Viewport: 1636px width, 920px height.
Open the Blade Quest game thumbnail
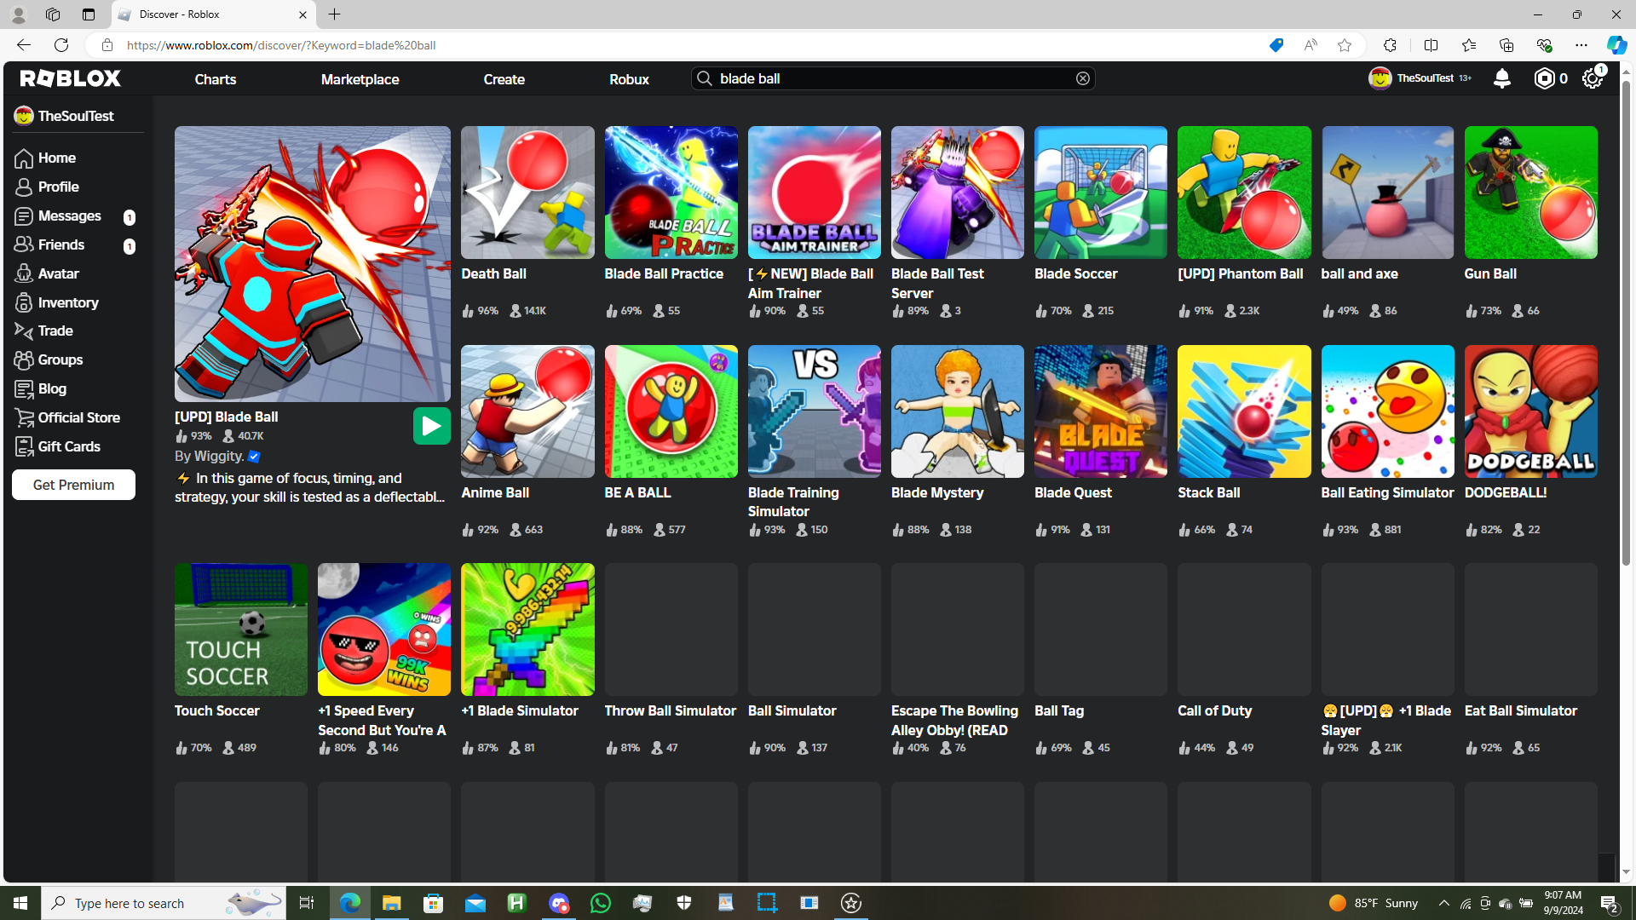pyautogui.click(x=1100, y=411)
